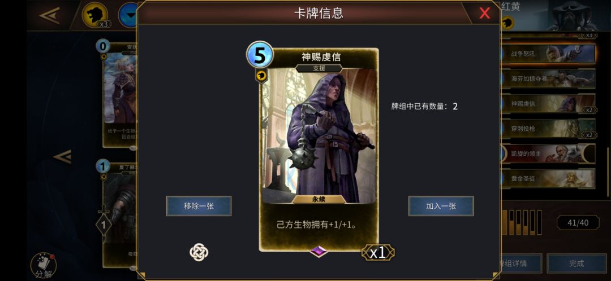Select 战争怒吼 in deck list
Screen dimensions: 611x281
click(549, 54)
